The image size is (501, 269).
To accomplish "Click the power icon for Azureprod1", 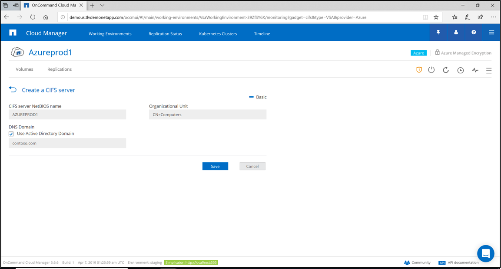I will click(431, 70).
